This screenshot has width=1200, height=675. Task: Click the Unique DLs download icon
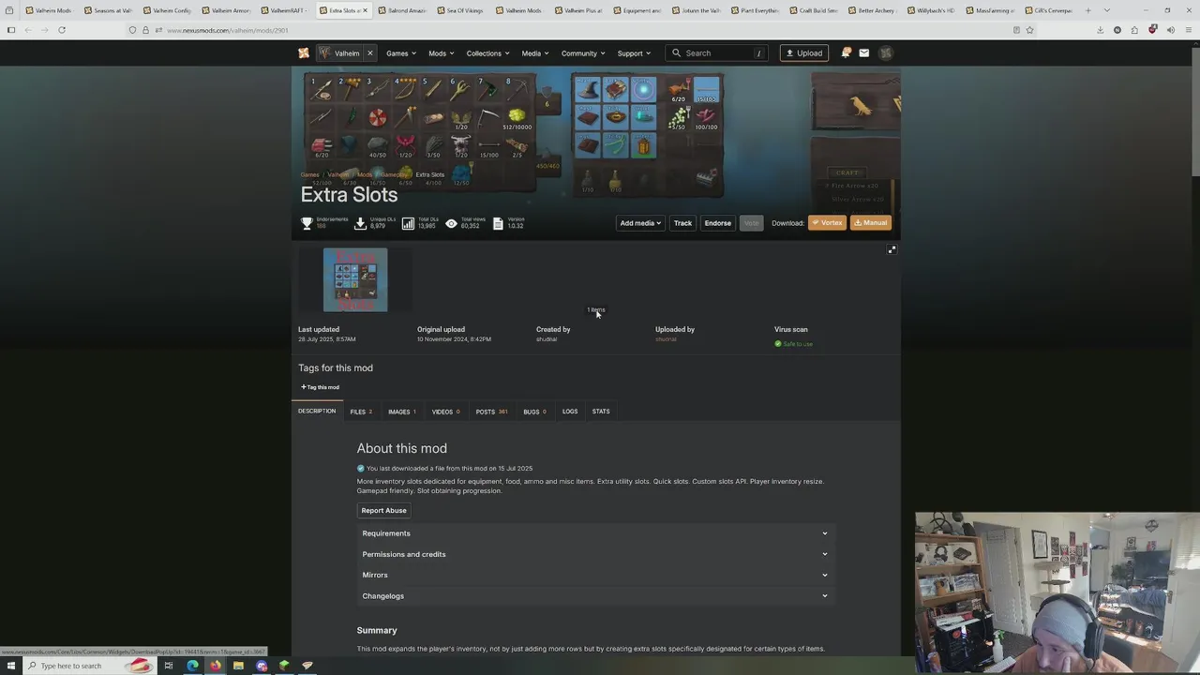[x=360, y=223]
